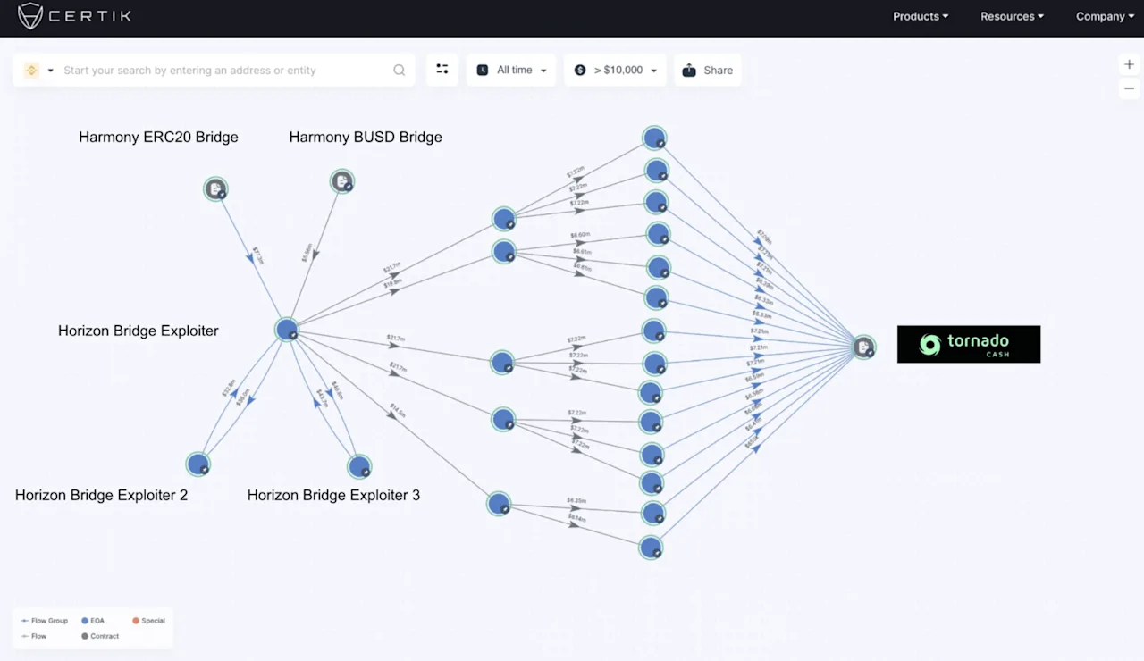This screenshot has height=661, width=1144.
Task: Zoom out with the minus button
Action: 1130,88
